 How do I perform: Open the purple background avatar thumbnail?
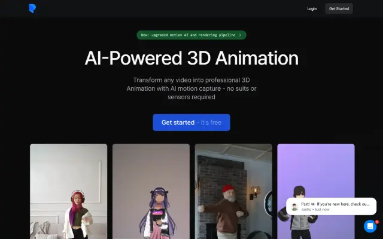click(x=316, y=171)
